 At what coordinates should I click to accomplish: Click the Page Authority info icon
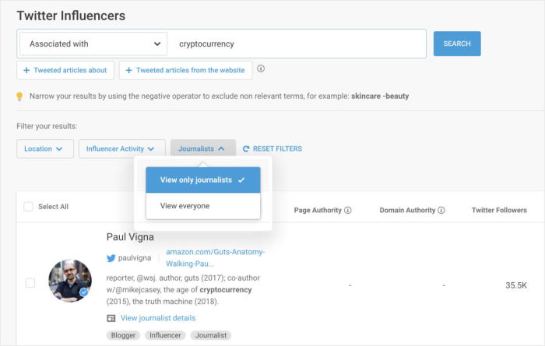click(x=348, y=210)
